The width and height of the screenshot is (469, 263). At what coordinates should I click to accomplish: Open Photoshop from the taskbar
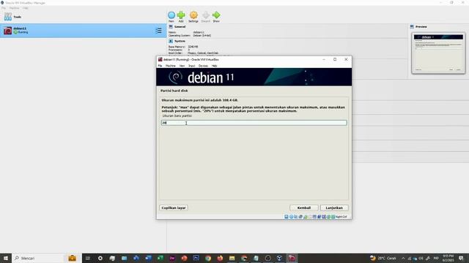click(x=196, y=258)
